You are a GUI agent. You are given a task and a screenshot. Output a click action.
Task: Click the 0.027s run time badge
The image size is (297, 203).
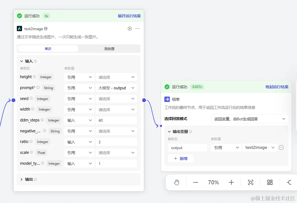point(197,87)
